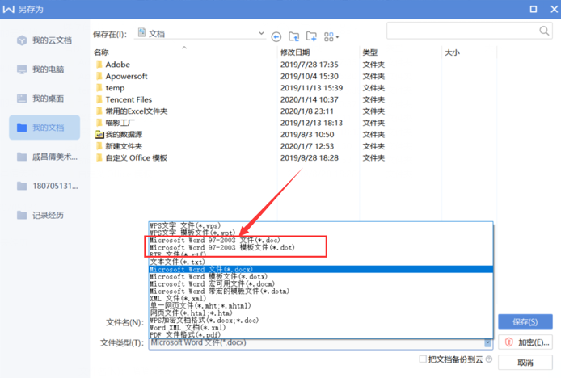The width and height of the screenshot is (561, 378).
Task: Click date 2019/12/13 18:13 cell
Action: (x=311, y=123)
